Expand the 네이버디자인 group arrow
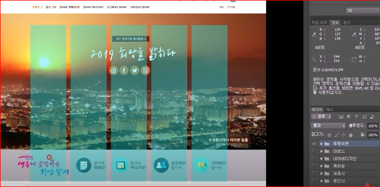 tap(321, 159)
